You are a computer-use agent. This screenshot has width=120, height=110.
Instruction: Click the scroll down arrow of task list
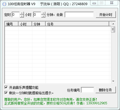coord(113,81)
